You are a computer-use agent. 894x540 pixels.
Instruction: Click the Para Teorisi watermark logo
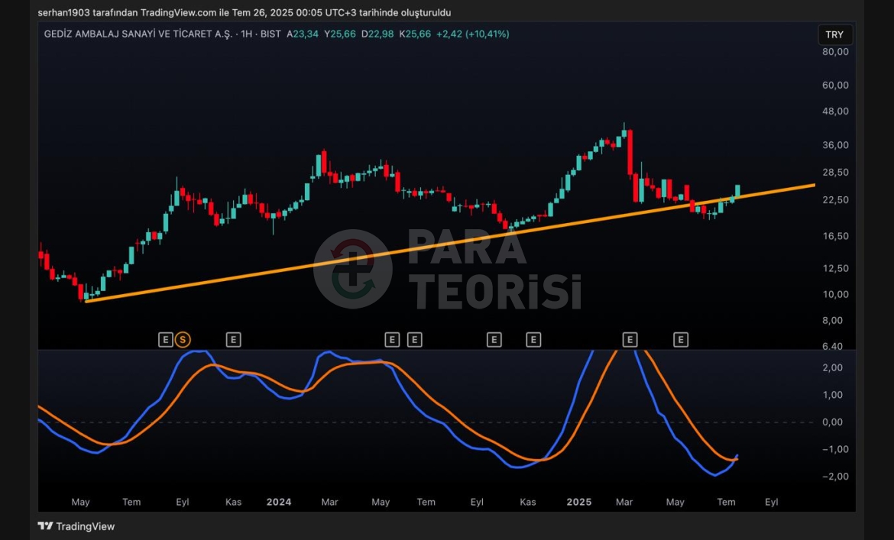point(353,269)
